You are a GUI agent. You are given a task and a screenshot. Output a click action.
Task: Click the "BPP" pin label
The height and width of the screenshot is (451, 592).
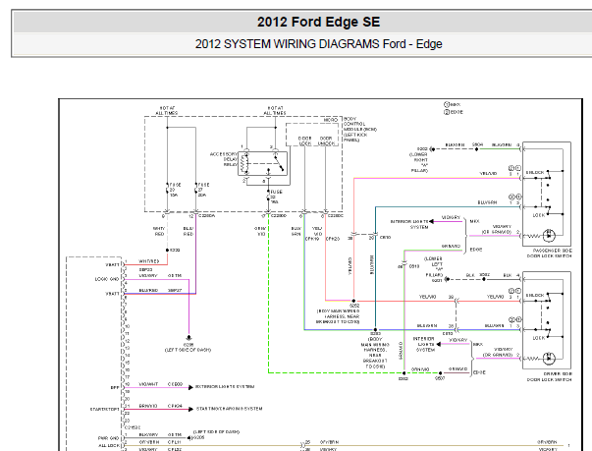[x=115, y=387]
